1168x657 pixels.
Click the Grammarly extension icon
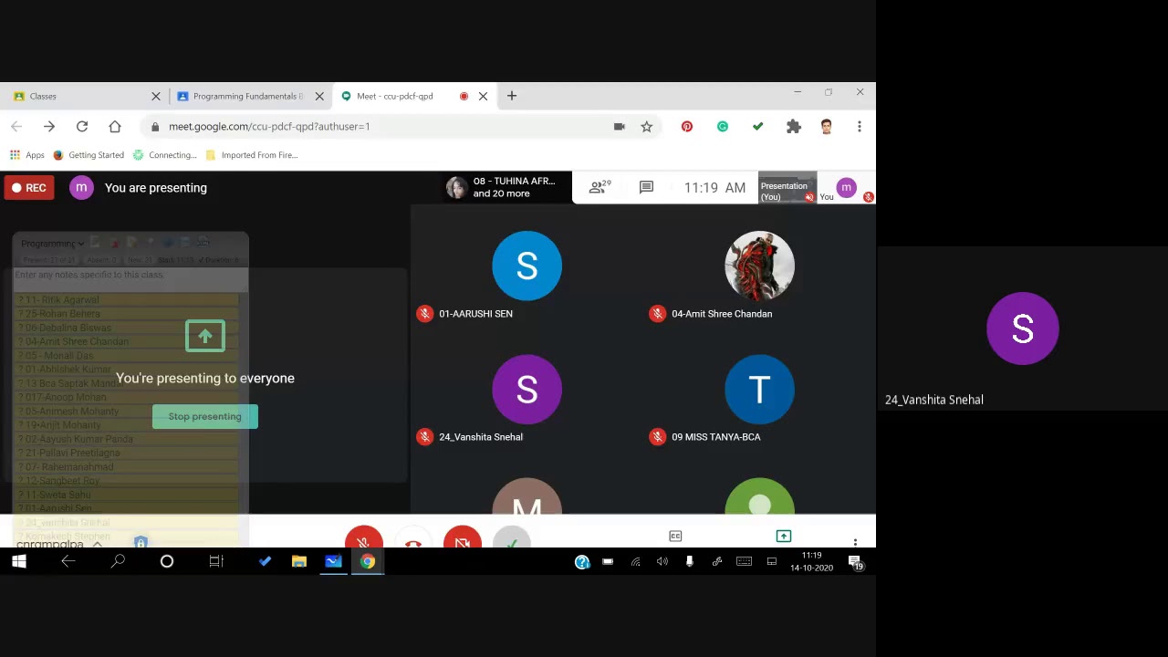(x=723, y=127)
